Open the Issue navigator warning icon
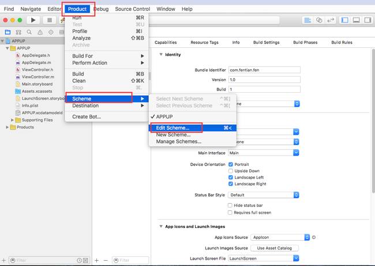The image size is (375, 266). tap(40, 32)
